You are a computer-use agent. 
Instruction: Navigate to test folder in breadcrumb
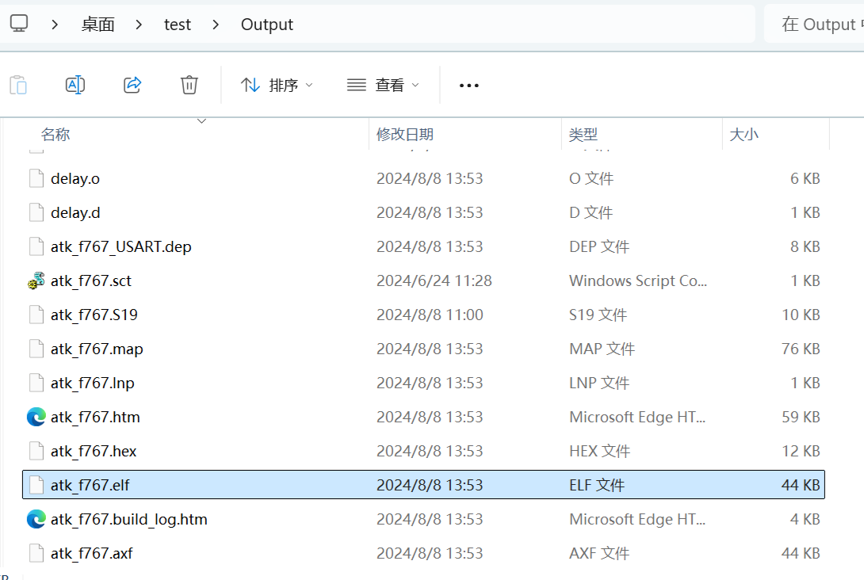[x=178, y=25]
